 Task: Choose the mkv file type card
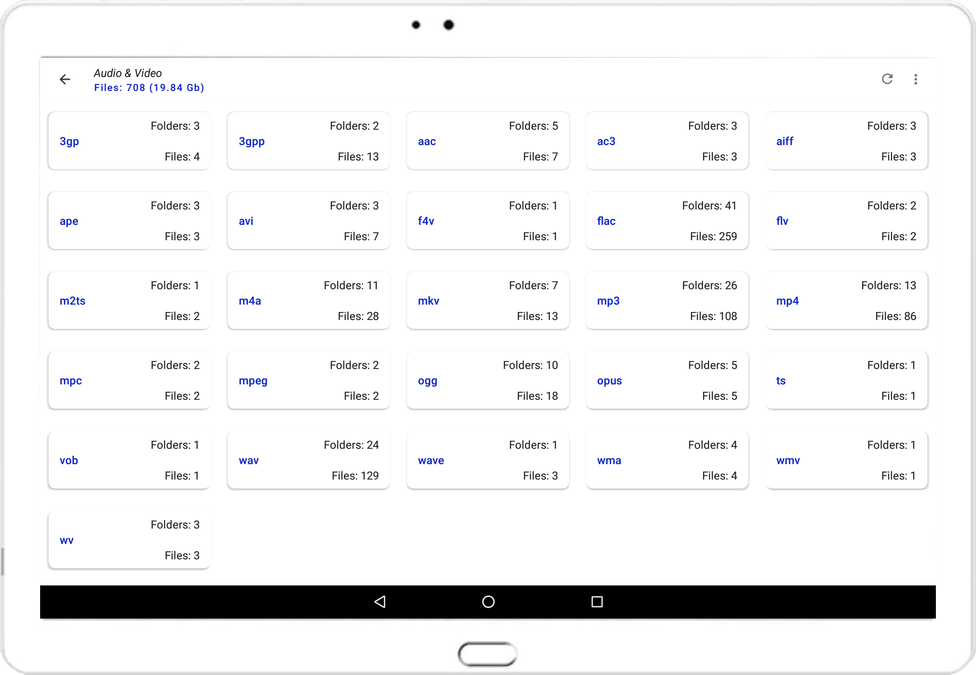488,300
